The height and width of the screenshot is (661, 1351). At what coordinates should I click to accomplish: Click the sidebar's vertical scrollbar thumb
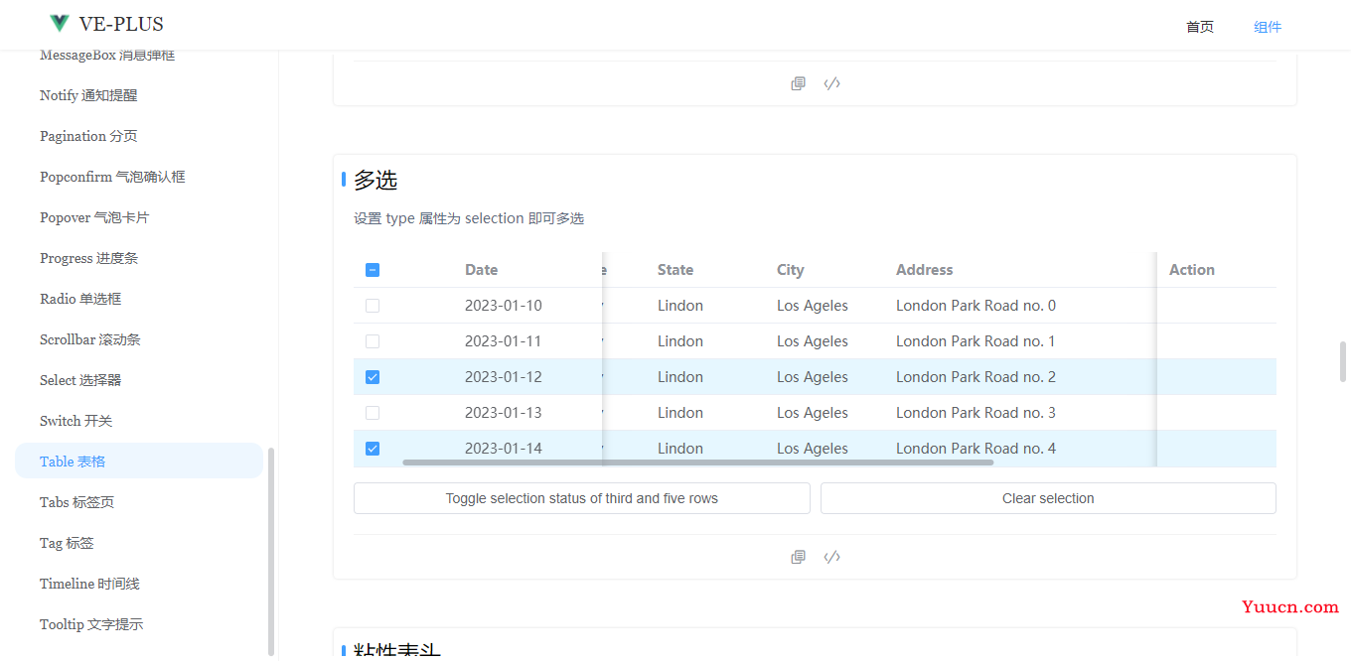(x=271, y=552)
